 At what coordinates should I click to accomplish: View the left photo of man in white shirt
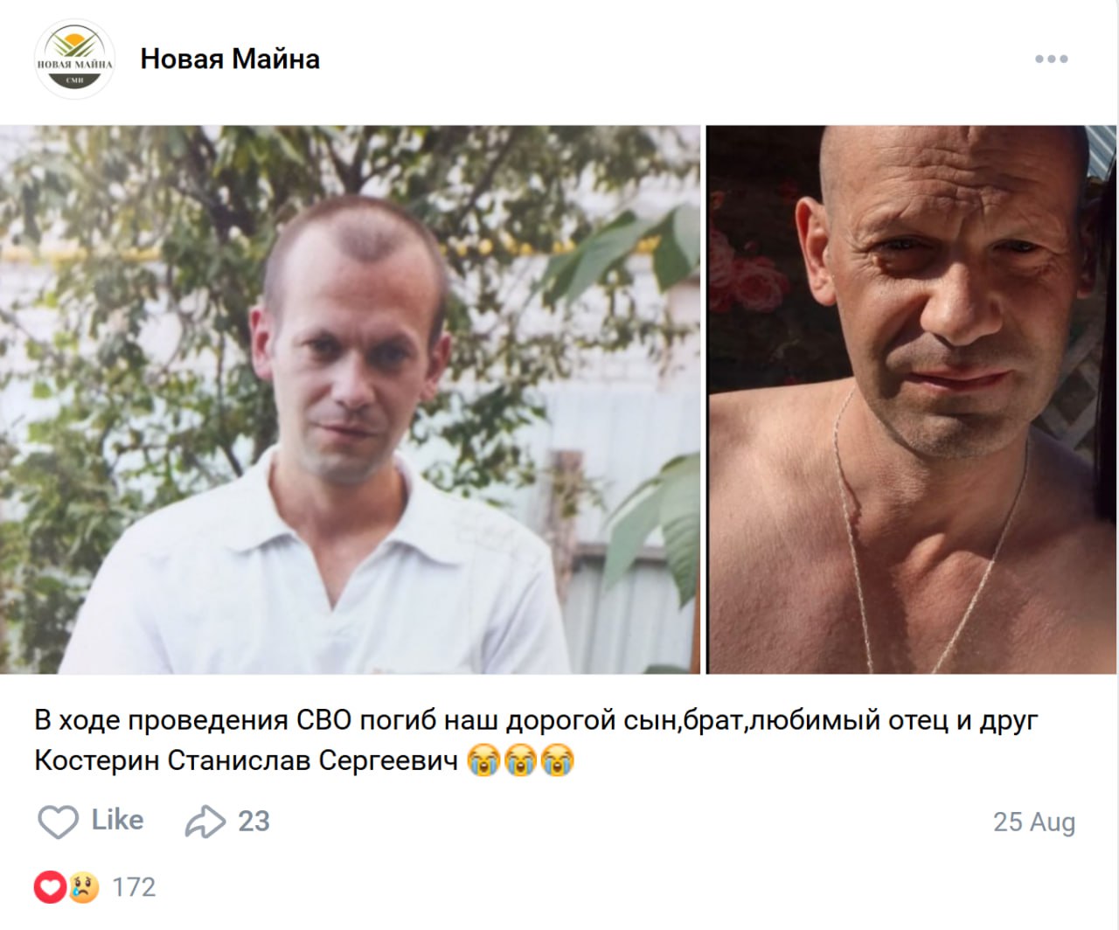point(350,399)
